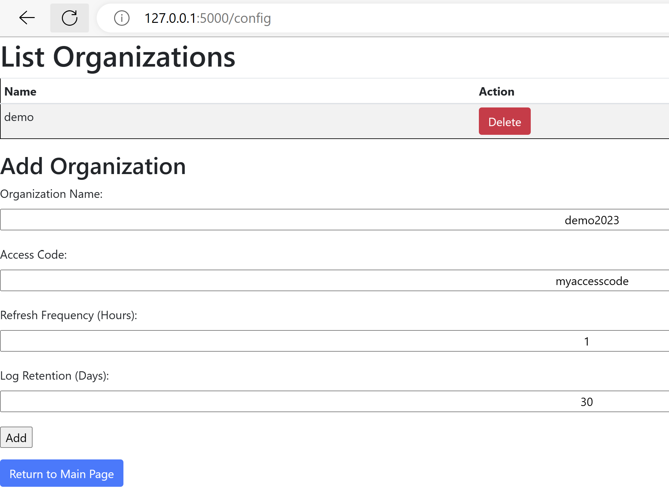Click the 'Log Retention (Days):' label
This screenshot has height=499, width=669.
54,376
